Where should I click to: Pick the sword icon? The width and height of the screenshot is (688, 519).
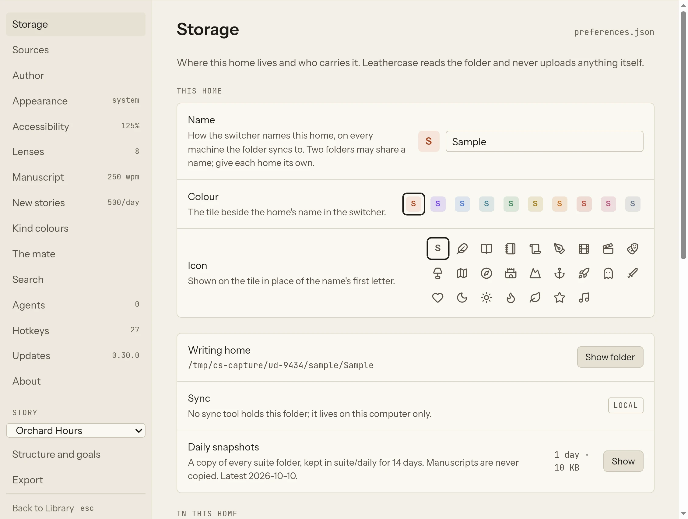(632, 273)
